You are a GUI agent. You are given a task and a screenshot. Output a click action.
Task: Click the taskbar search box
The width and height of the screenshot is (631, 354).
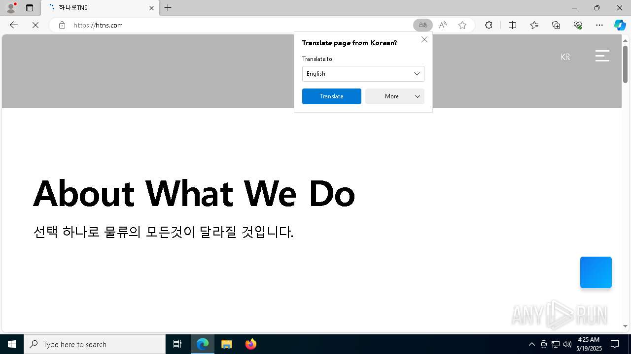click(95, 344)
